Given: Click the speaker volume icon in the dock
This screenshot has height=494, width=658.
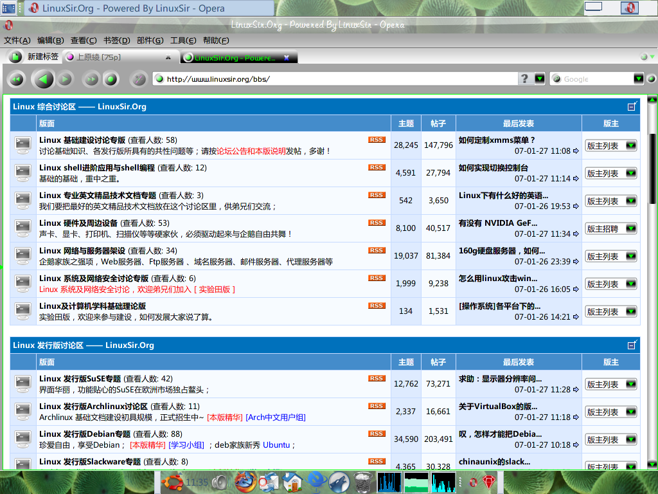Looking at the screenshot, I should [221, 482].
